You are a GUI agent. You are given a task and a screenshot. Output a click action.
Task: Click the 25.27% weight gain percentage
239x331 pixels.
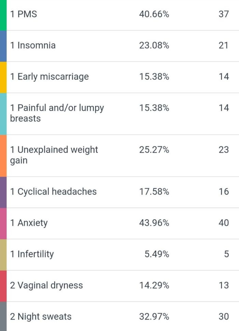point(154,150)
